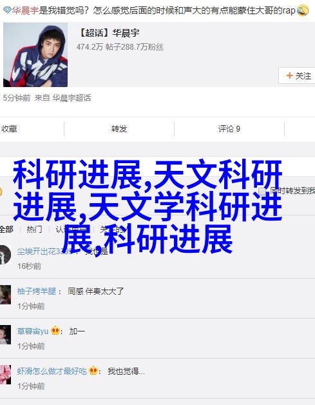Select the 转发 tab

click(119, 128)
